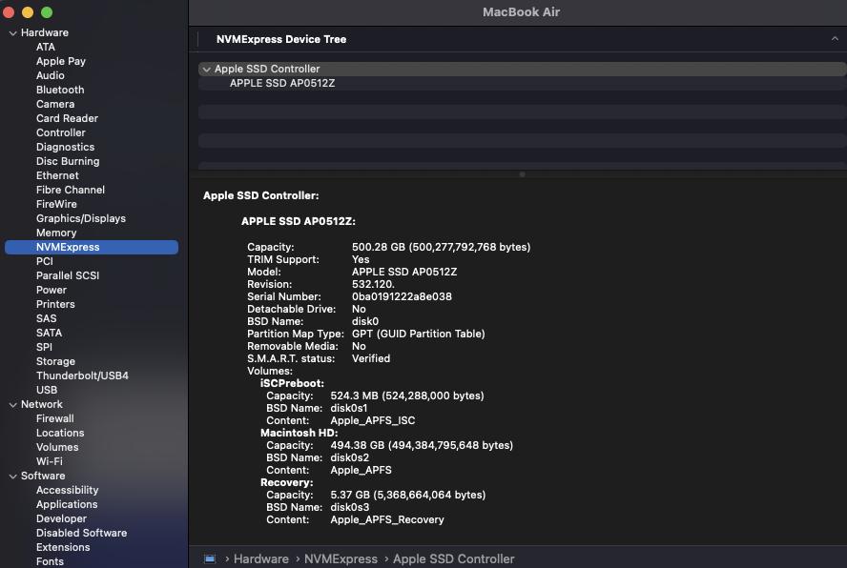The image size is (847, 568).
Task: Collapse the Network section in sidebar
Action: (13, 404)
